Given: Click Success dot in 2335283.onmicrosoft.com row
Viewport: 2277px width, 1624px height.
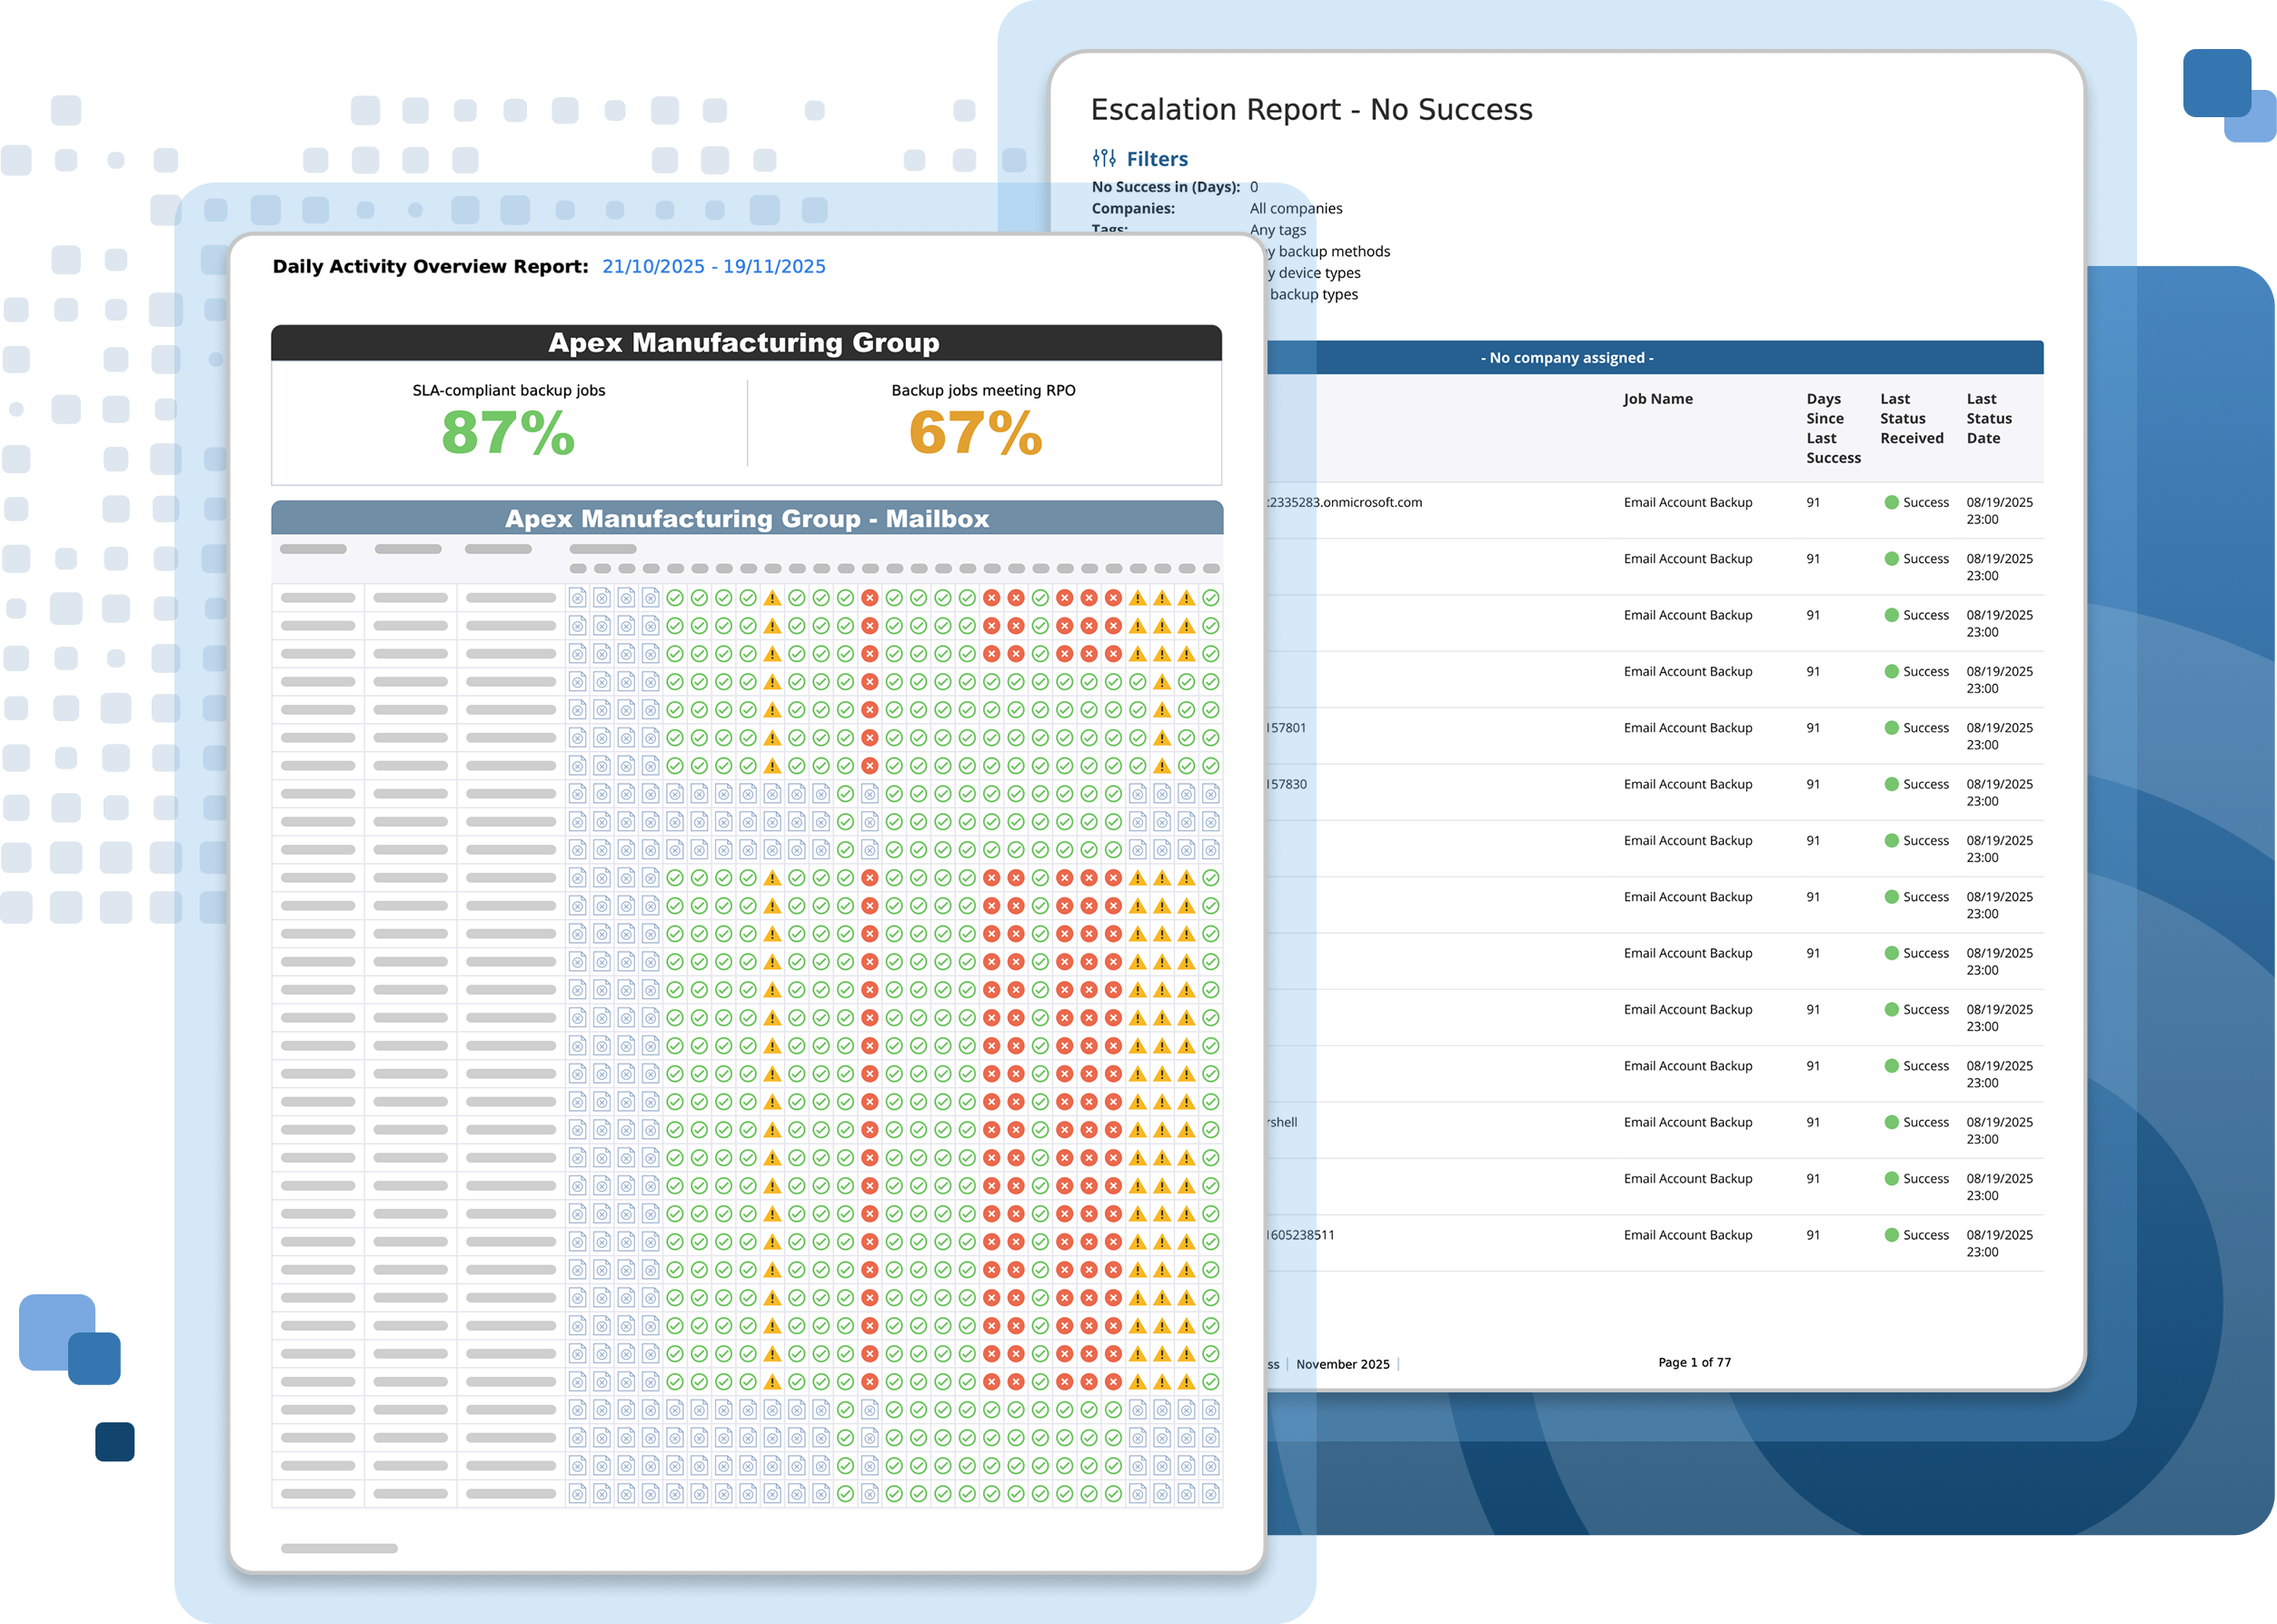Looking at the screenshot, I should coord(1891,502).
